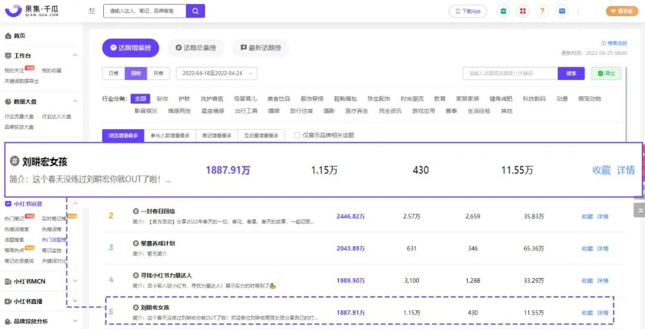Click the hashtag icon beside 一封春日回信
Screen dimensions: 645x329
[x=136, y=211]
